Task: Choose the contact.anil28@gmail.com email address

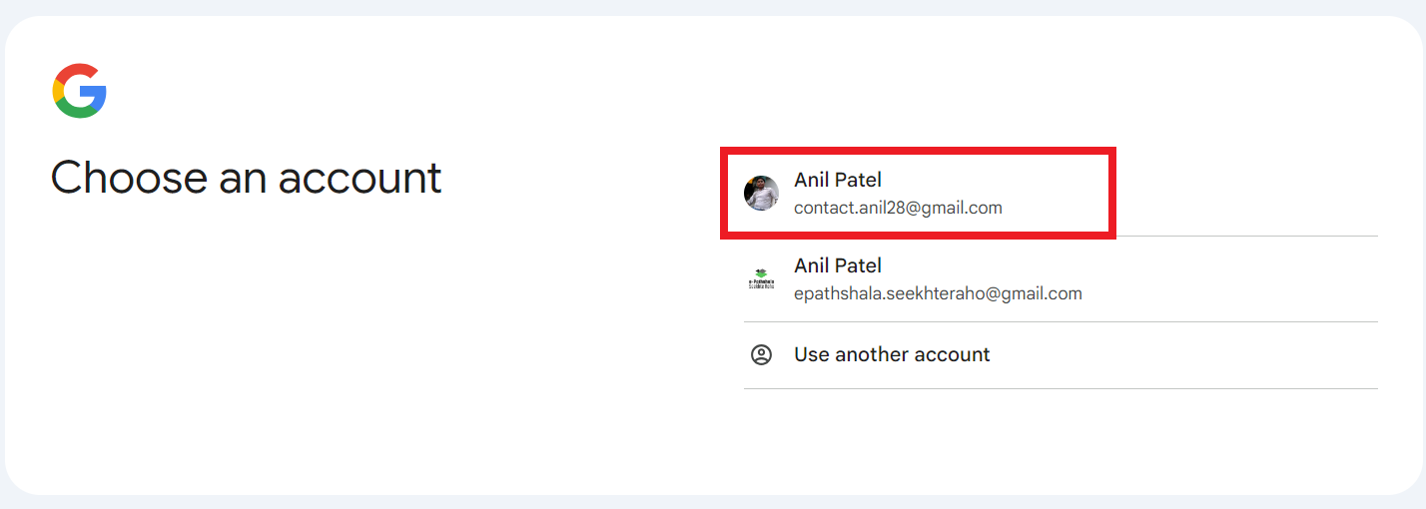Action: coord(898,208)
